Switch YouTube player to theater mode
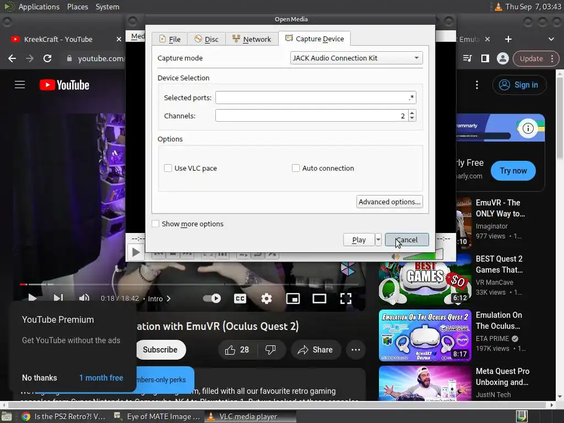Viewport: 564px width, 423px height. click(x=319, y=299)
